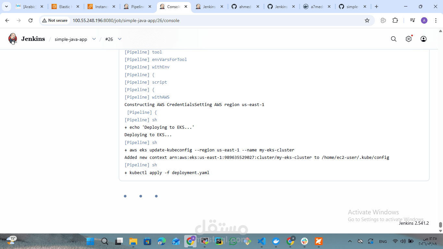Go forward in browser history
Image resolution: width=443 pixels, height=249 pixels.
[19, 20]
